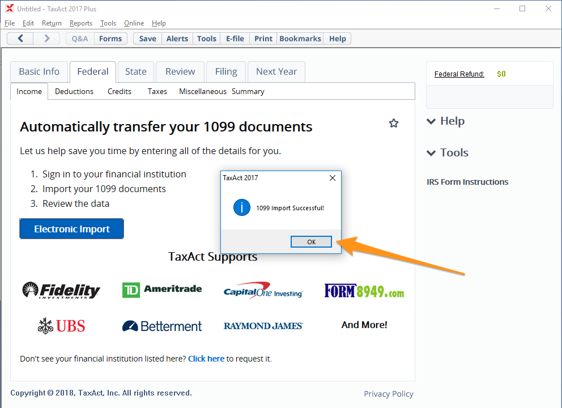Screen dimensions: 562x408
Task: Click the blue info icon in dialog
Action: point(242,207)
